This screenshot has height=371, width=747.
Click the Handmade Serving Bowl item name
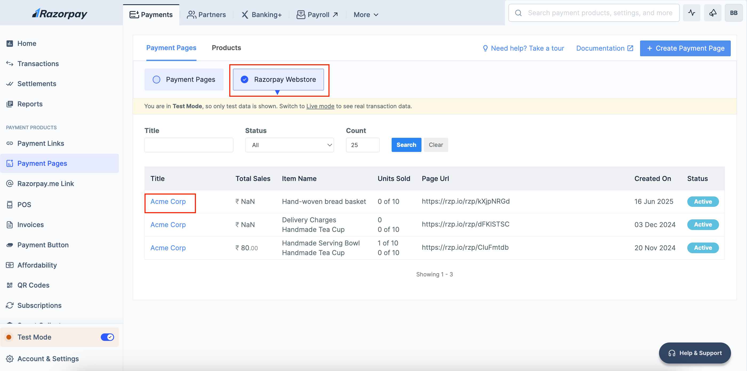321,243
